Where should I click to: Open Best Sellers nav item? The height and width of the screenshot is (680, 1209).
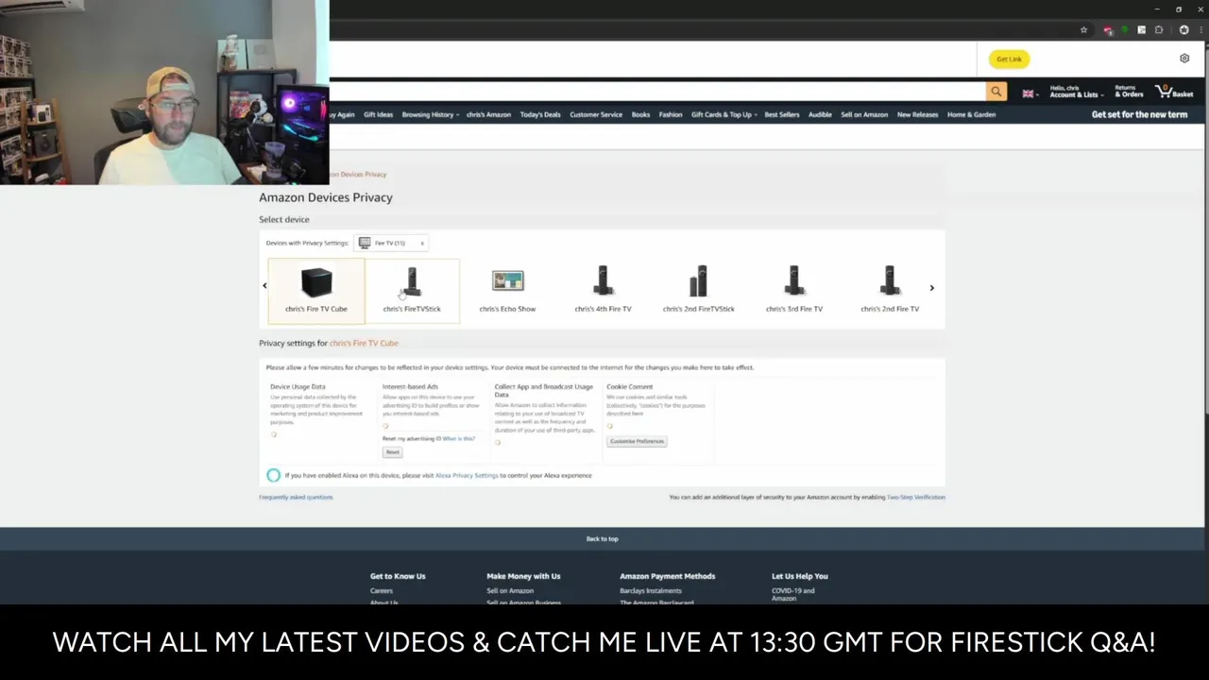782,115
